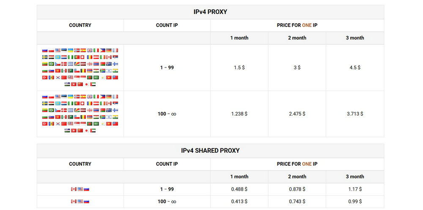Click '1 – 99' count in Shared Proxy table
Screen dimensions: 423x210
[167, 189]
